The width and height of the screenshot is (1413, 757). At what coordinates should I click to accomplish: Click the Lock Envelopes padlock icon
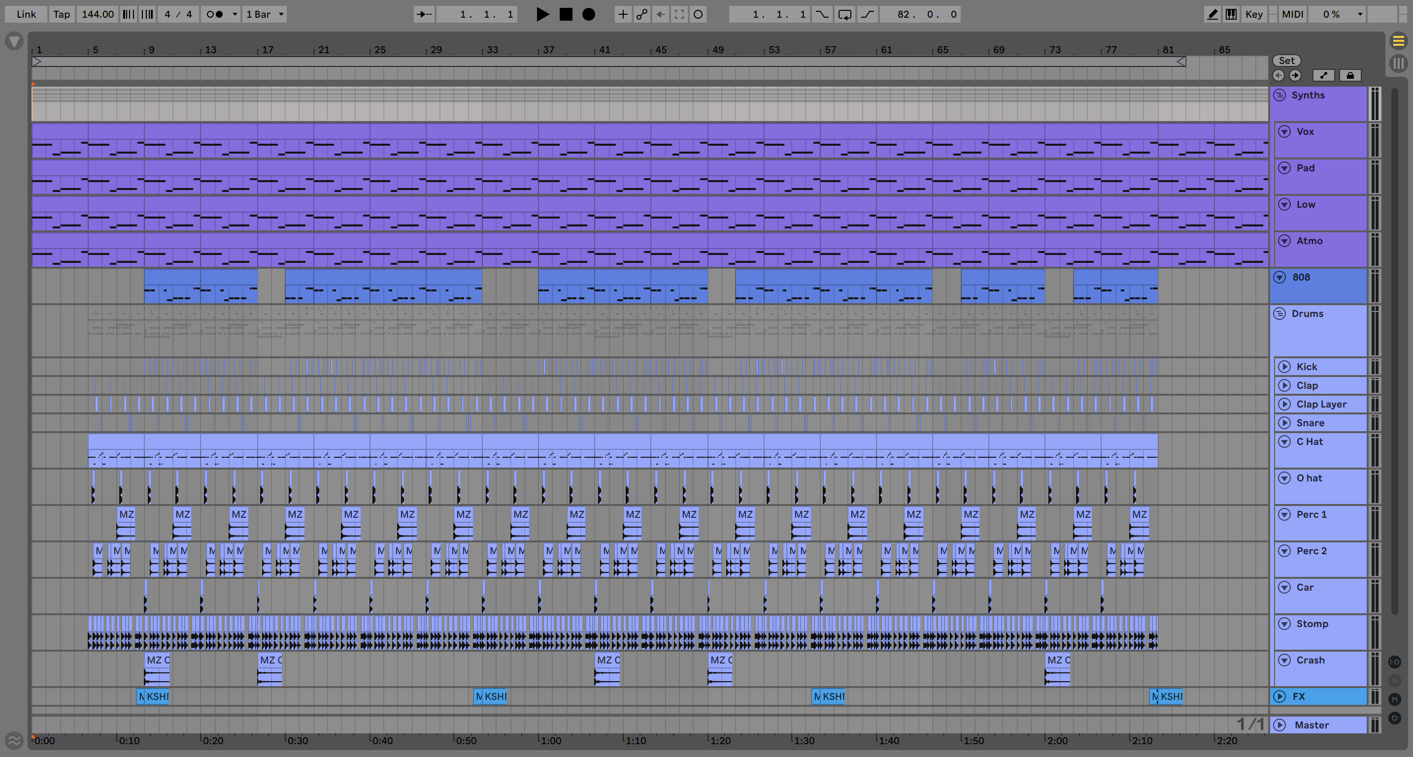coord(1350,75)
